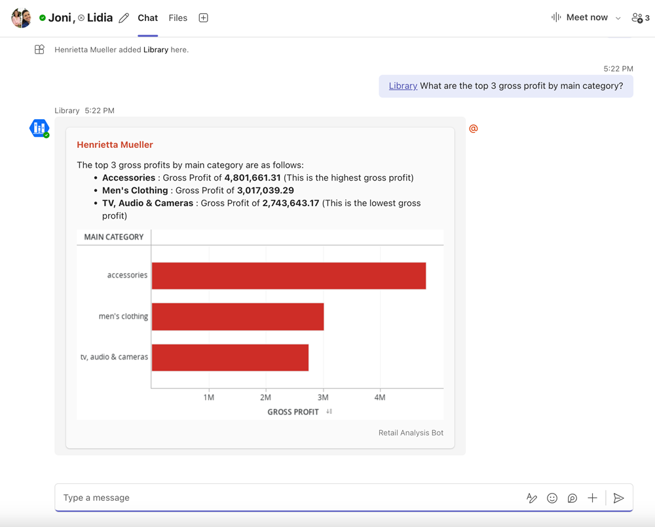Click the accessories bar in the chart

[288, 276]
